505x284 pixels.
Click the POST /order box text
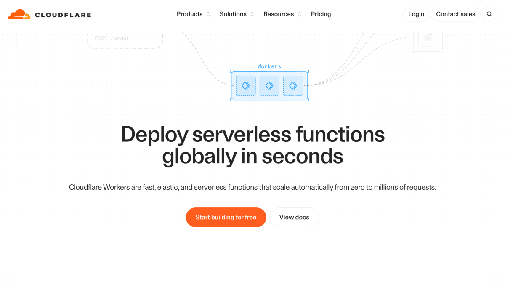pyautogui.click(x=112, y=38)
